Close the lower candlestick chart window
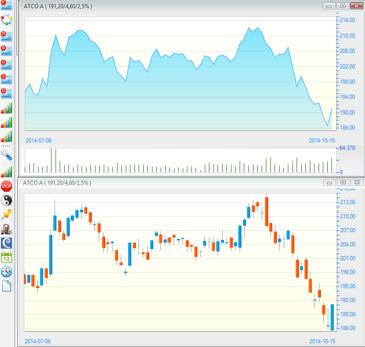Image resolution: width=365 pixels, height=347 pixels. [x=356, y=182]
